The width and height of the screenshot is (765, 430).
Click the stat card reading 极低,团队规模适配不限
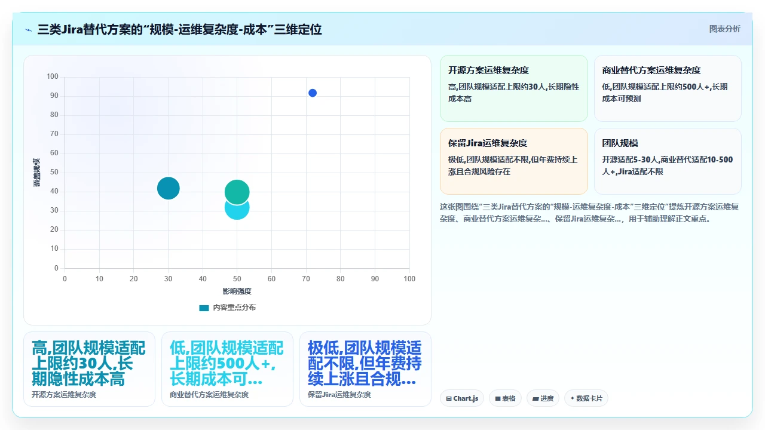click(x=365, y=369)
